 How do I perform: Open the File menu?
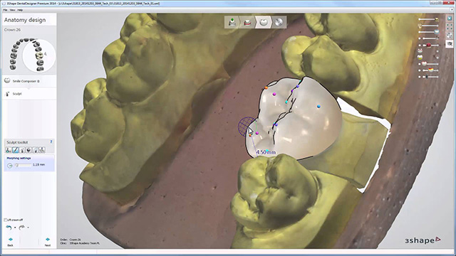tap(5, 10)
